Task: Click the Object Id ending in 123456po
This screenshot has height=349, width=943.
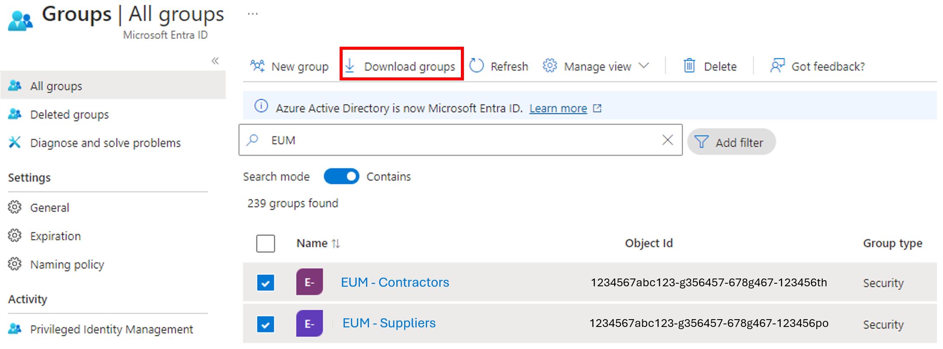Action: (x=709, y=323)
